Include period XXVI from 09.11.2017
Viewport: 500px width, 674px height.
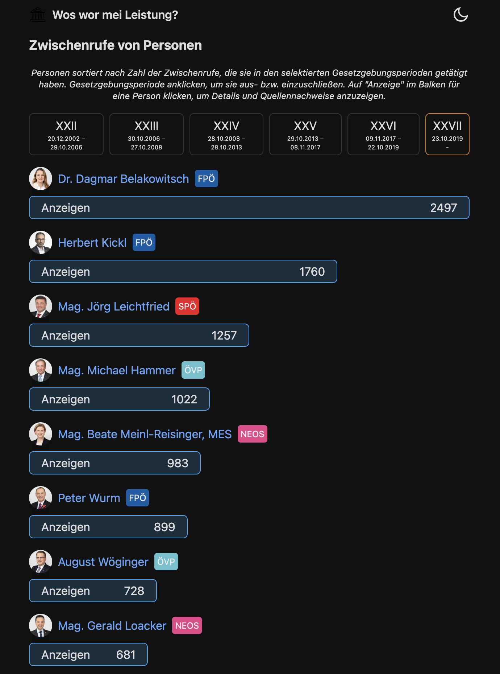coord(383,134)
